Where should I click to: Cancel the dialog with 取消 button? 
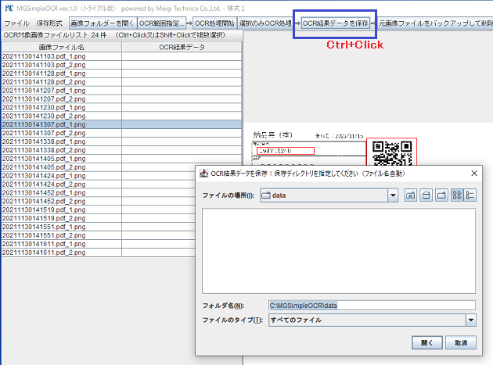pyautogui.click(x=461, y=342)
